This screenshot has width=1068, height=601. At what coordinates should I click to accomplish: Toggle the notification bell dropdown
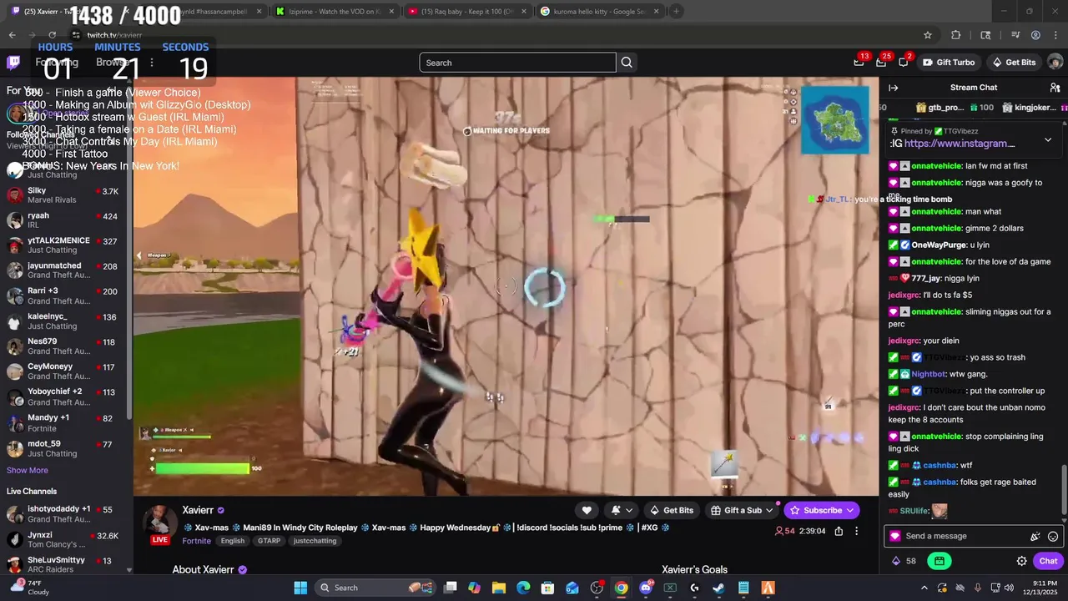click(622, 510)
